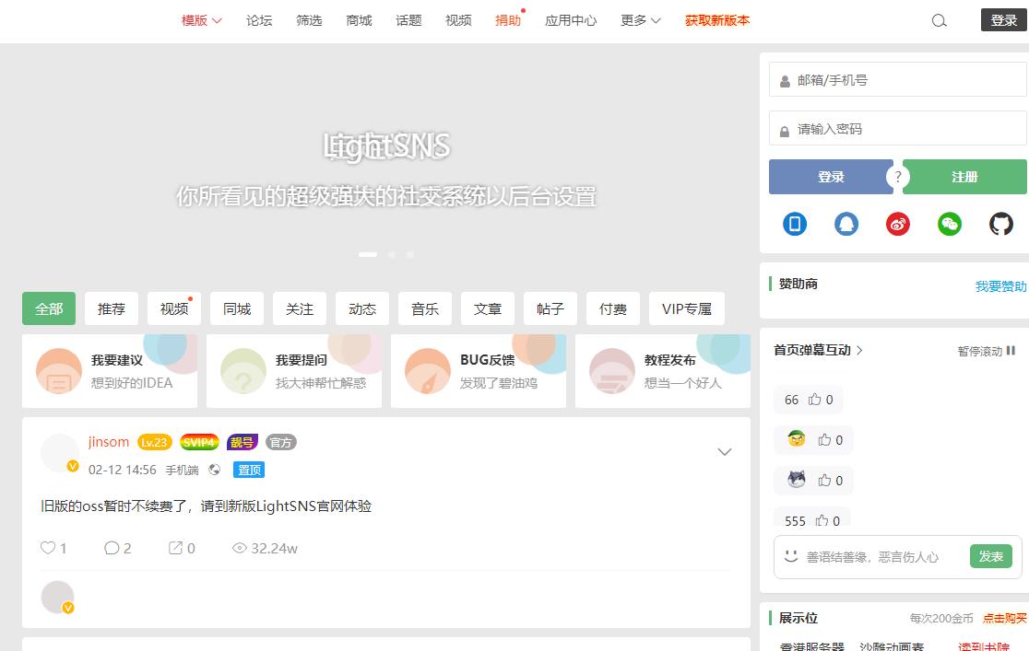Open the chevron on jinsom's pinned post
Viewport: 1029px width, 651px height.
point(725,451)
